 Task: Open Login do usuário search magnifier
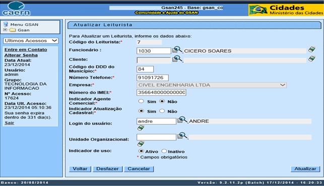point(182,120)
